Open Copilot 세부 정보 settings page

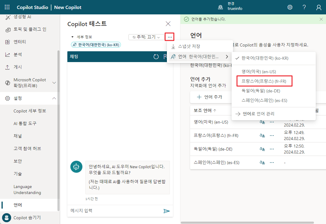coord(29,111)
